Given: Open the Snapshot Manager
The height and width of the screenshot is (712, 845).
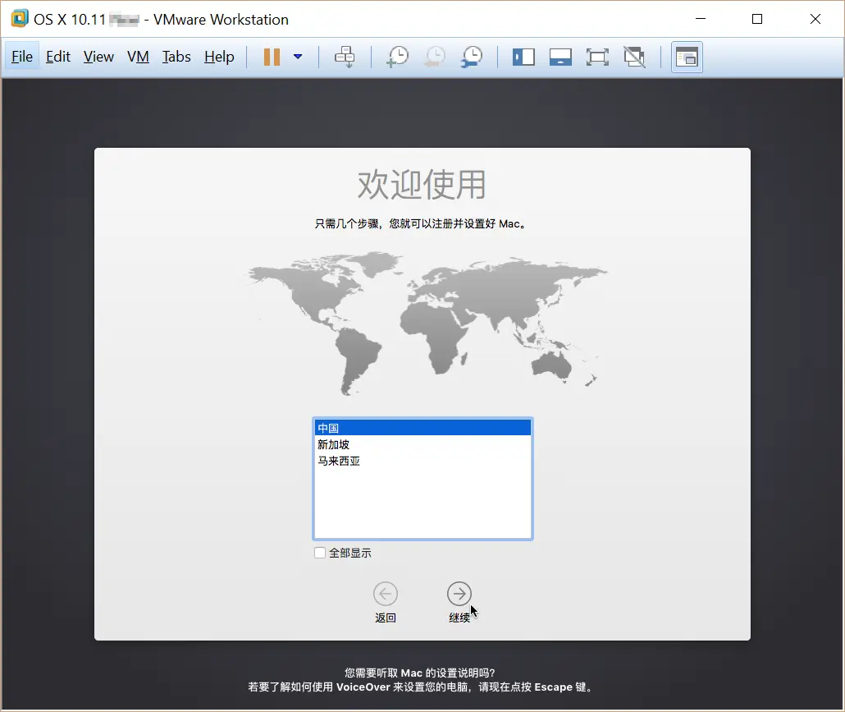Looking at the screenshot, I should tap(471, 57).
